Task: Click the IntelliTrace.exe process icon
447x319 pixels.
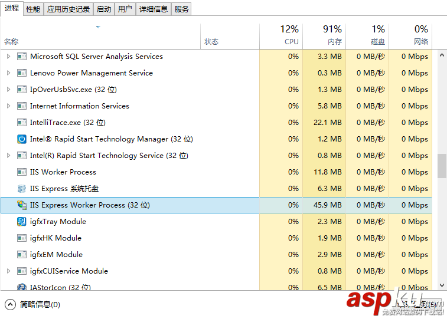Action: click(x=22, y=123)
